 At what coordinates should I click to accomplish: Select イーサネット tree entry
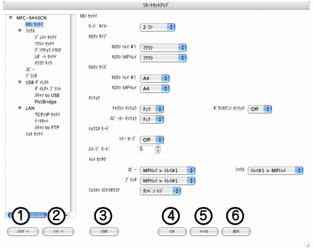click(x=42, y=121)
